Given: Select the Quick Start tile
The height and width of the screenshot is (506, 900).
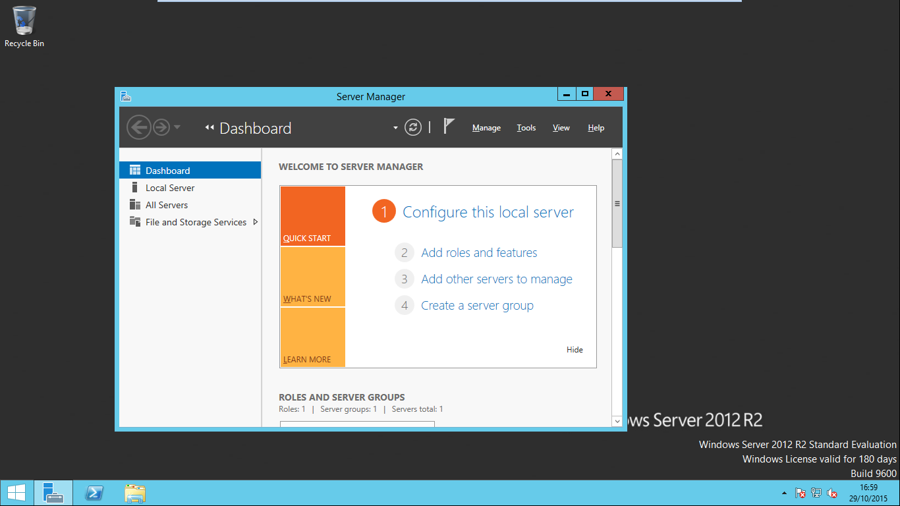Looking at the screenshot, I should 312,216.
